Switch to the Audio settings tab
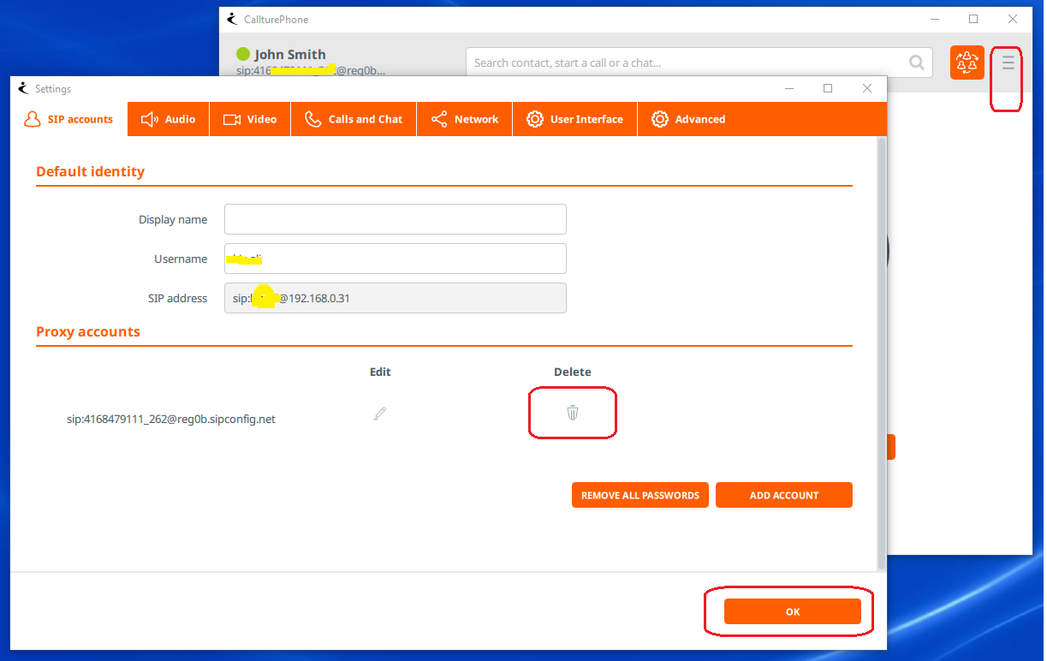The image size is (1047, 661). click(x=169, y=119)
